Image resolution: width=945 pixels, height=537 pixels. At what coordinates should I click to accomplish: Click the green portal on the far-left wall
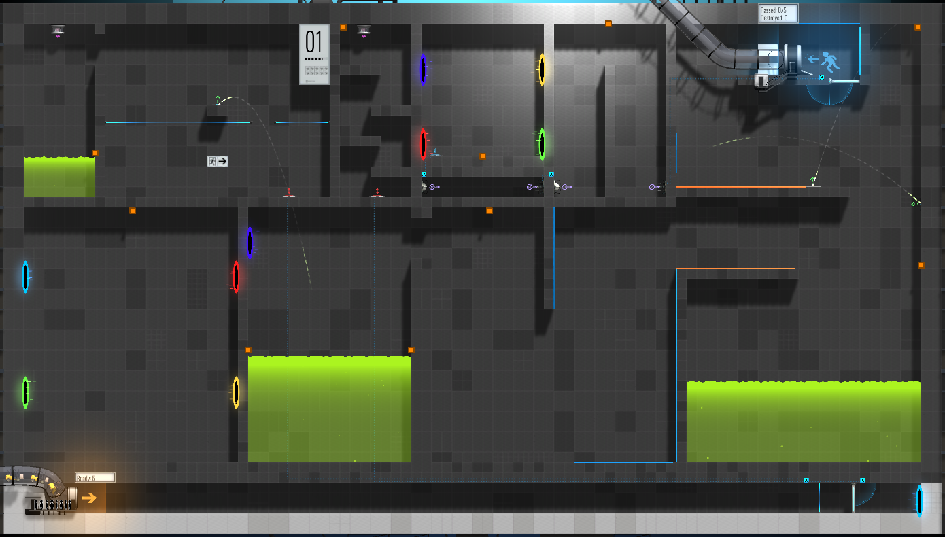(25, 392)
